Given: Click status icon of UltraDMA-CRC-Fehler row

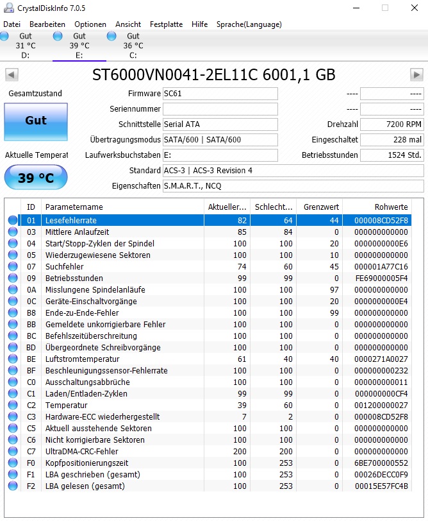Looking at the screenshot, I should pyautogui.click(x=13, y=451).
